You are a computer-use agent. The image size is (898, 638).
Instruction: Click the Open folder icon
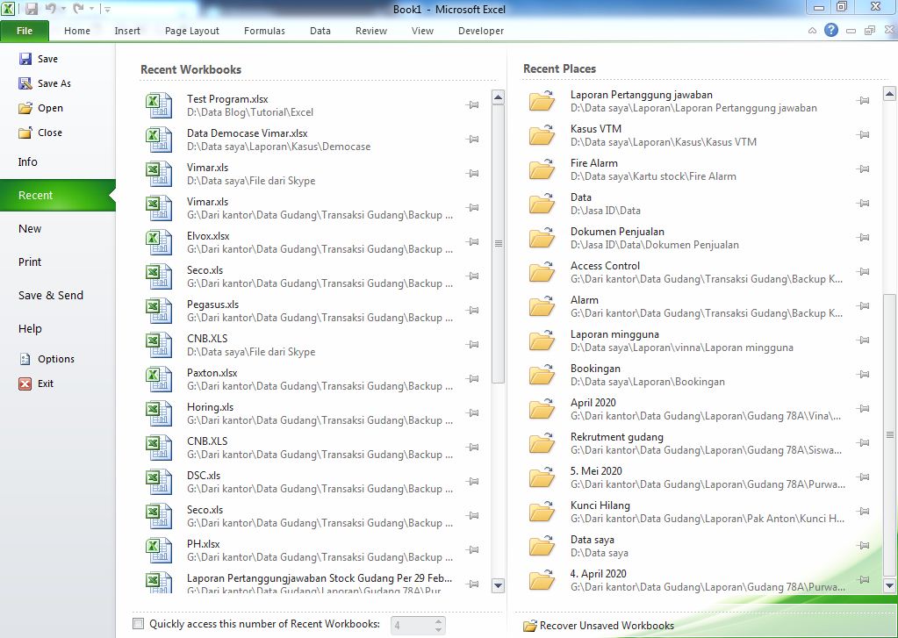(x=25, y=108)
